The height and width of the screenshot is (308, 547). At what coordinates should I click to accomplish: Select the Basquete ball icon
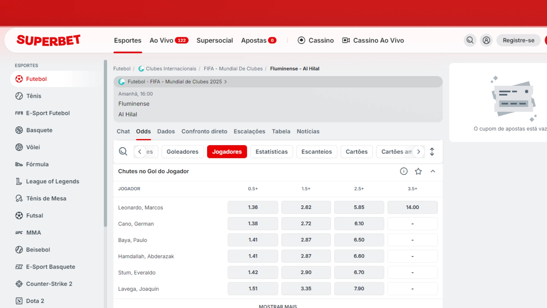point(19,130)
